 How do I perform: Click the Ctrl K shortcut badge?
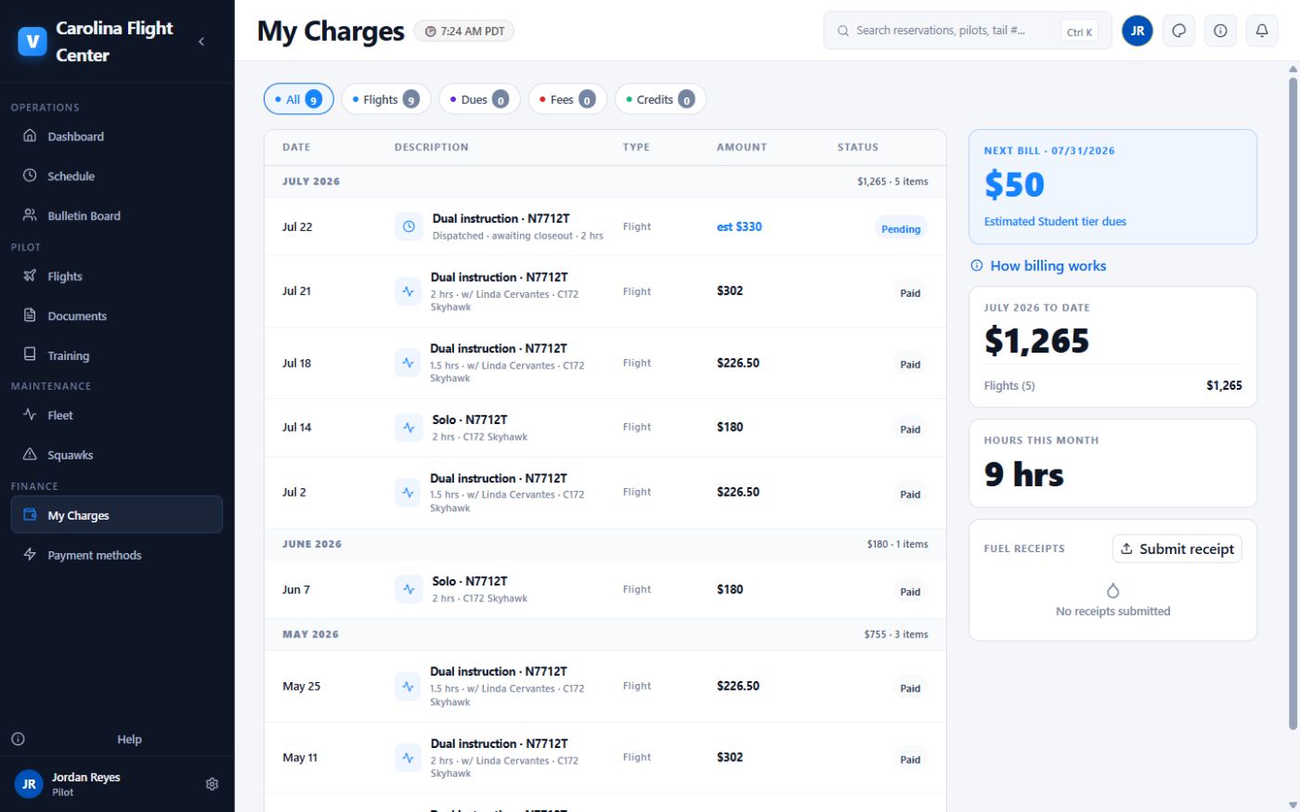(1080, 32)
